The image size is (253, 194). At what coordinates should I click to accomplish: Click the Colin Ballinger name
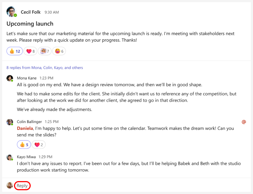pyautogui.click(x=29, y=122)
